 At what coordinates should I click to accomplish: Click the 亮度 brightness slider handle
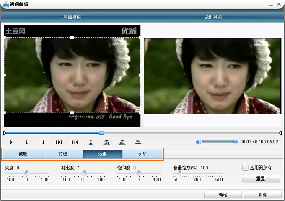26,173
